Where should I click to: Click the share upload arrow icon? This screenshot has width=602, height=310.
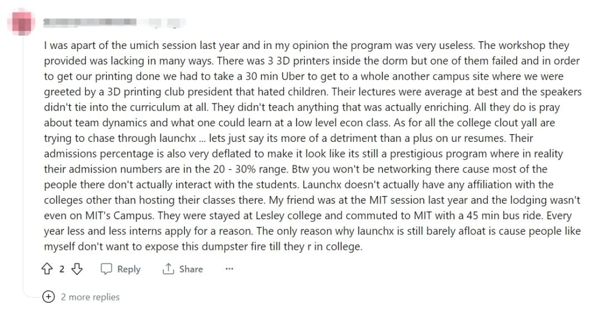168,269
